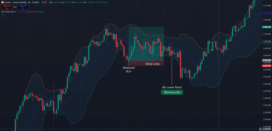Click the BB lower value 2,599.960

(x=39, y=12)
